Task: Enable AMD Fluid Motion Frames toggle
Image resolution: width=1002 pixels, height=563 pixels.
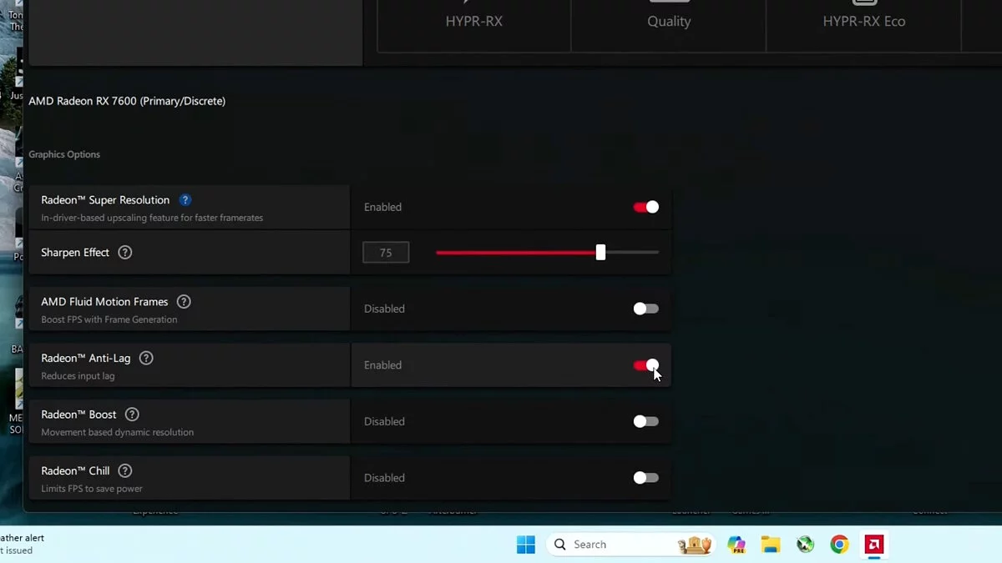Action: click(645, 309)
